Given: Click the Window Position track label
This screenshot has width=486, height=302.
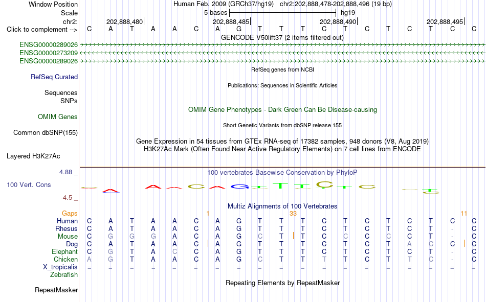Looking at the screenshot, I should 53,4.
